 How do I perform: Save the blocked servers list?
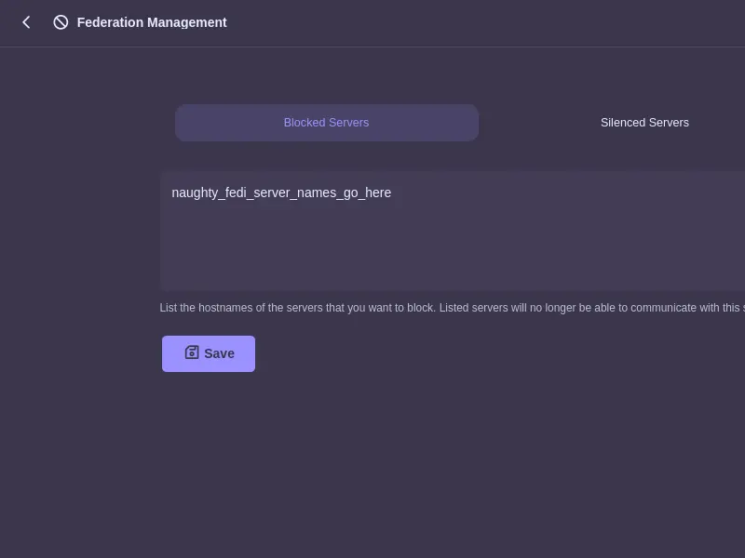pyautogui.click(x=209, y=353)
